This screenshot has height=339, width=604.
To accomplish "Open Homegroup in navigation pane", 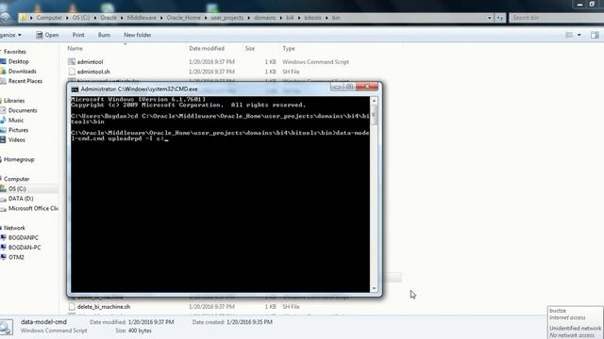I will tap(19, 159).
